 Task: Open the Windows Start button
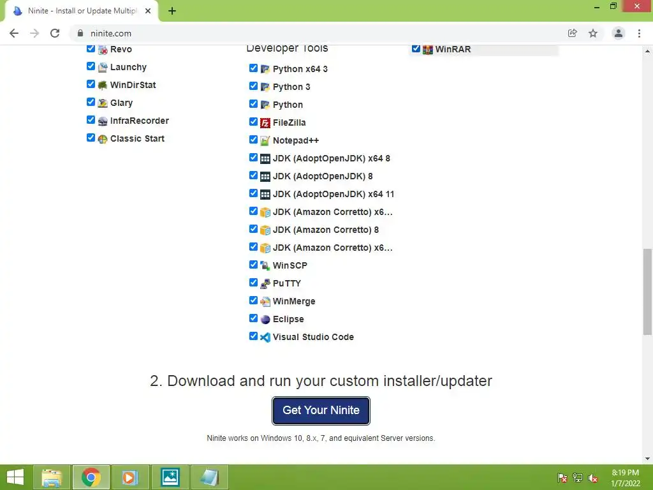pos(15,477)
